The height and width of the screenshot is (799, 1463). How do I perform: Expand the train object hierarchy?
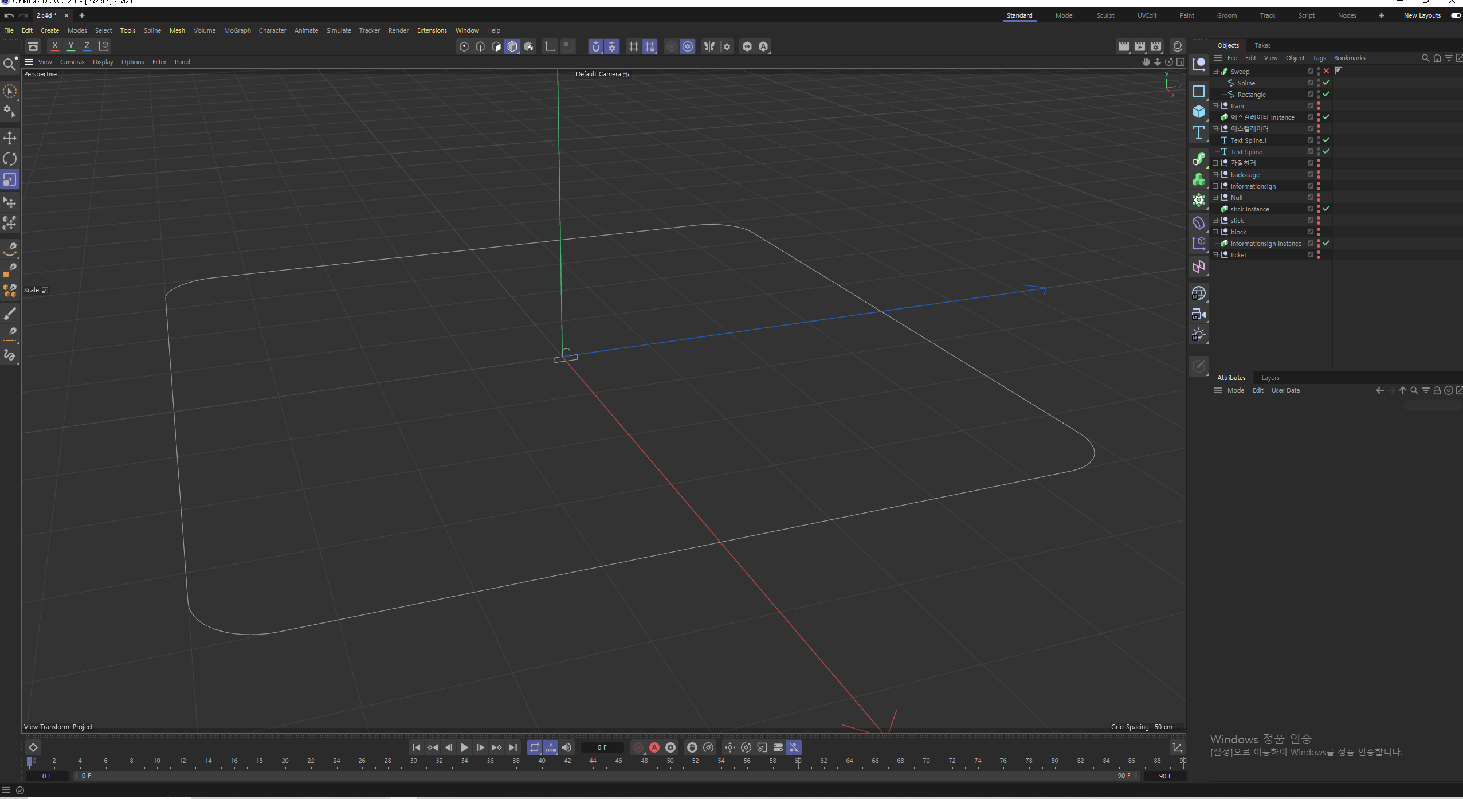click(x=1215, y=106)
